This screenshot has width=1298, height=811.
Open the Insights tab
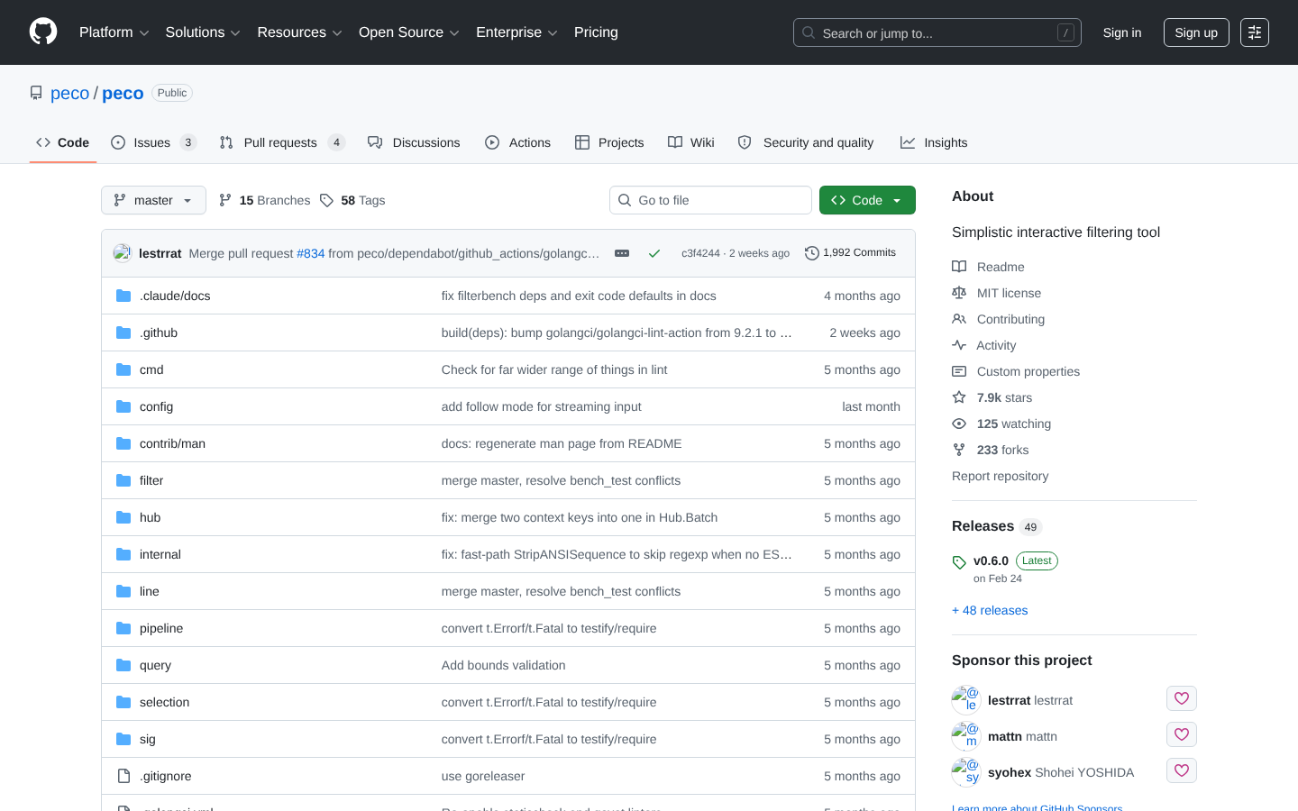coord(934,142)
